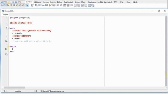Select the pointer selection tool
Screen dimensions: 168x94
click(x=27, y=5)
